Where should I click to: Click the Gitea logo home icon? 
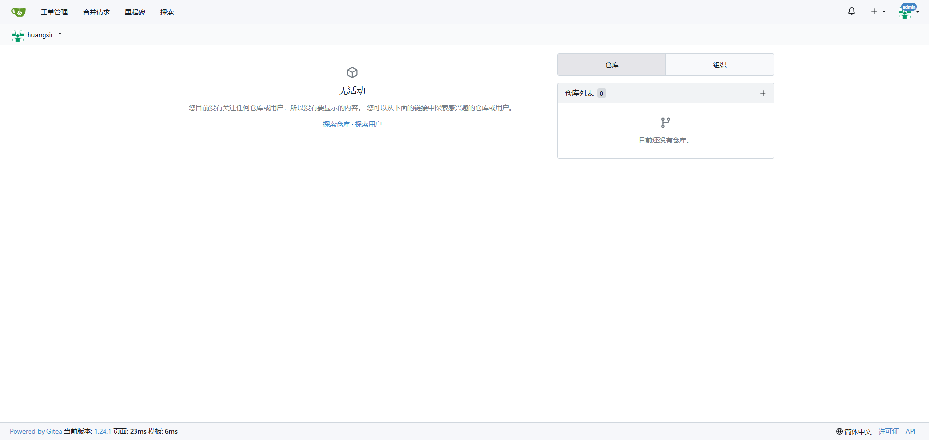18,12
